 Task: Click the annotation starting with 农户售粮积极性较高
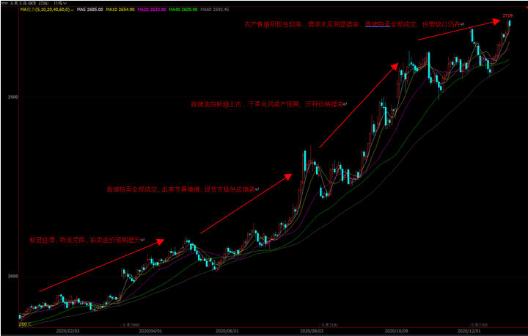[354, 24]
